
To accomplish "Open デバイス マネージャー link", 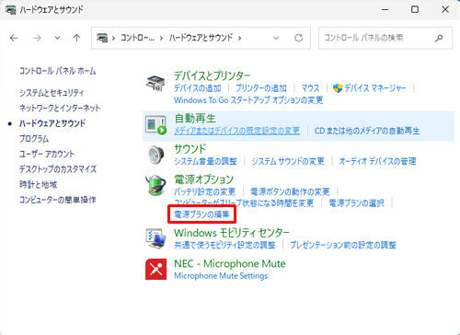I will [375, 88].
